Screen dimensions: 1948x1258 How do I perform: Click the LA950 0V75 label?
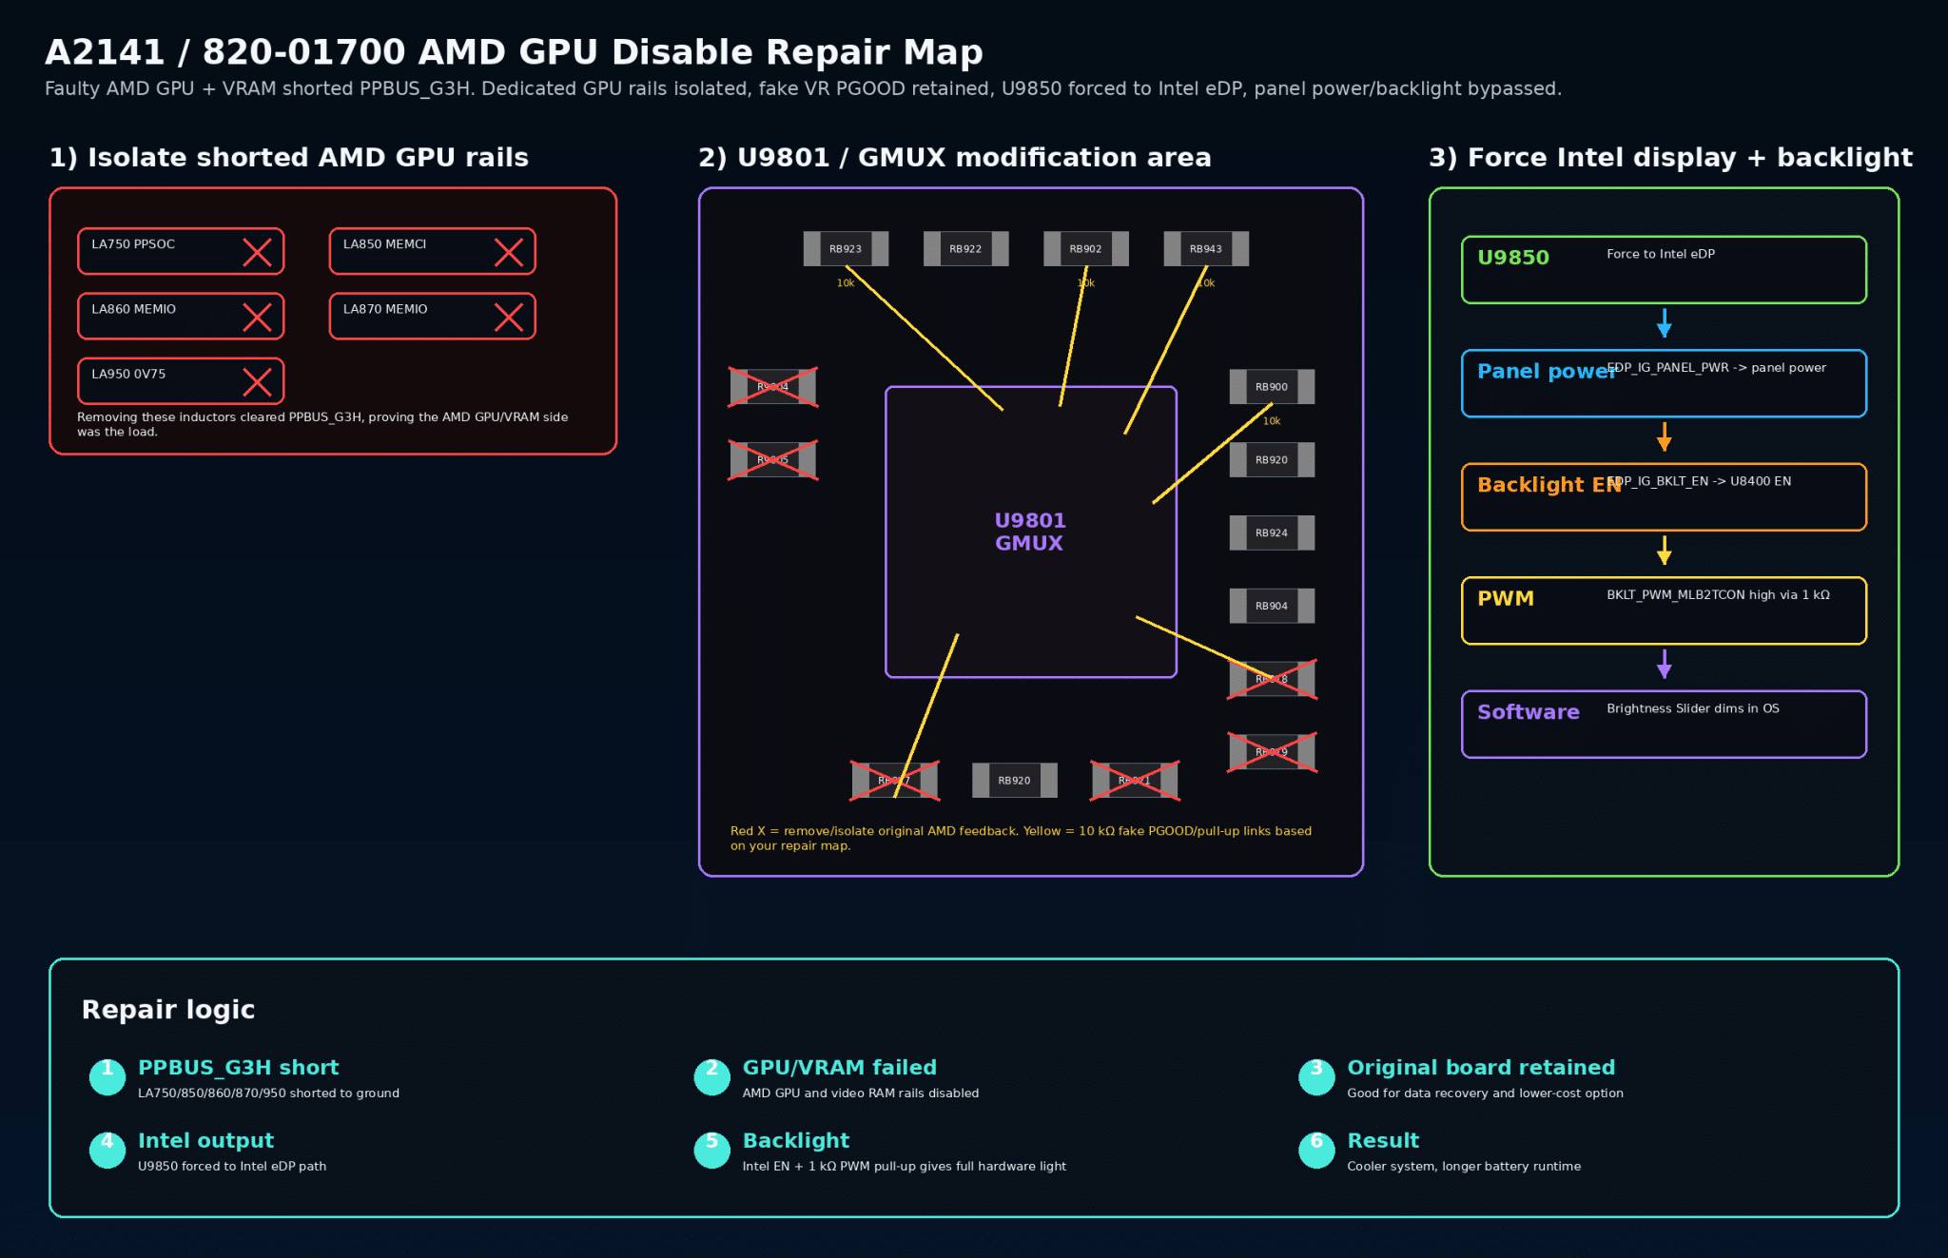tap(128, 374)
